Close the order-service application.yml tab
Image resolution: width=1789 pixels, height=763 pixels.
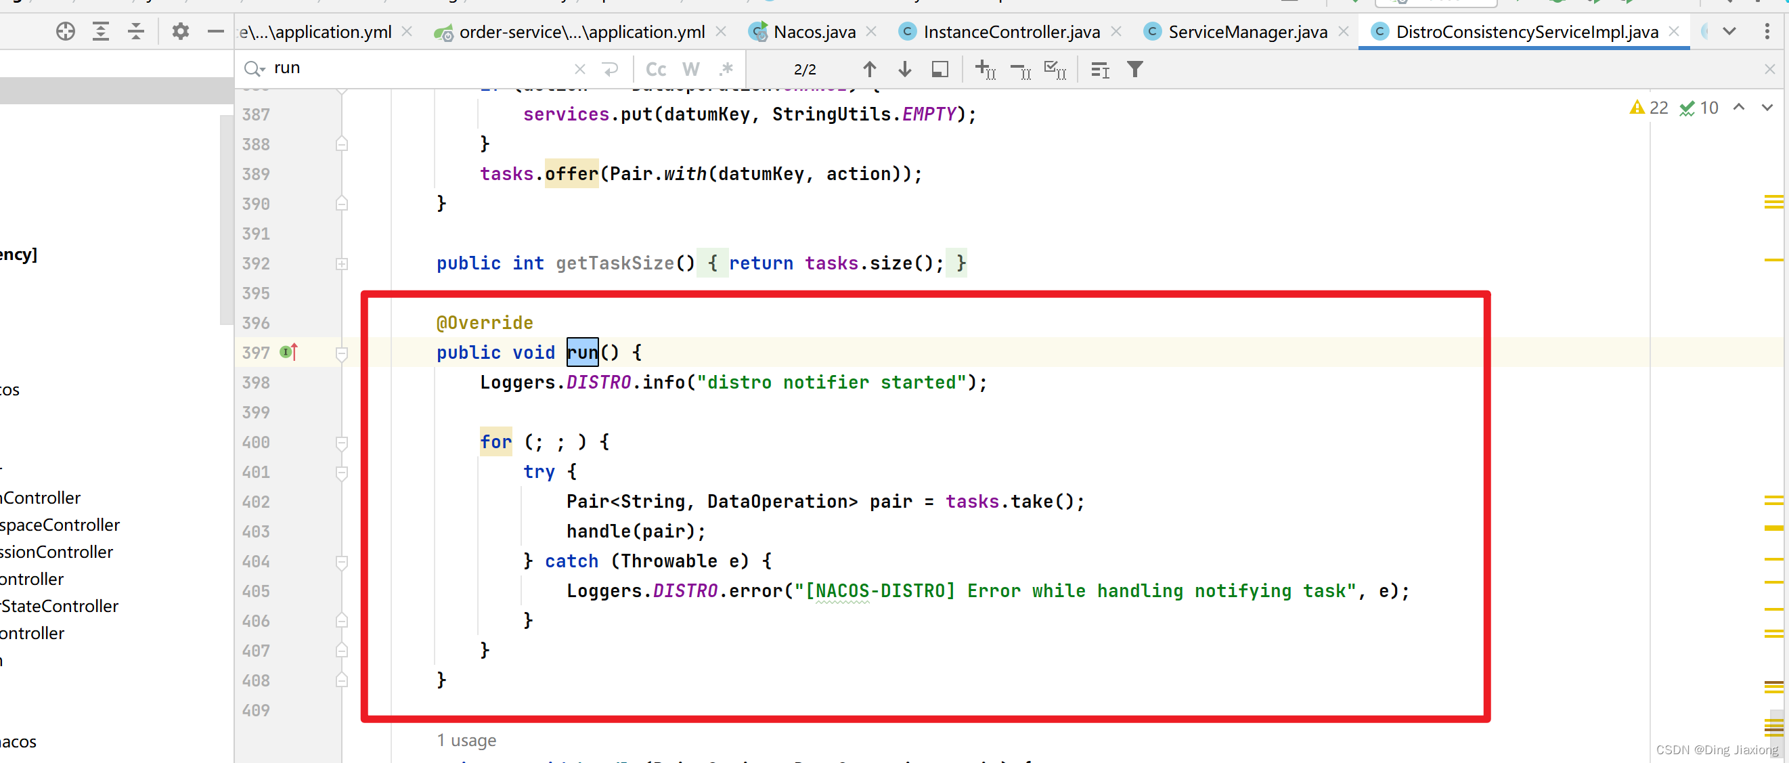coord(721,32)
